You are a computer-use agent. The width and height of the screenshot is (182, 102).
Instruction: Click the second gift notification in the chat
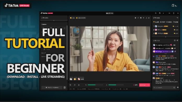(x=164, y=48)
